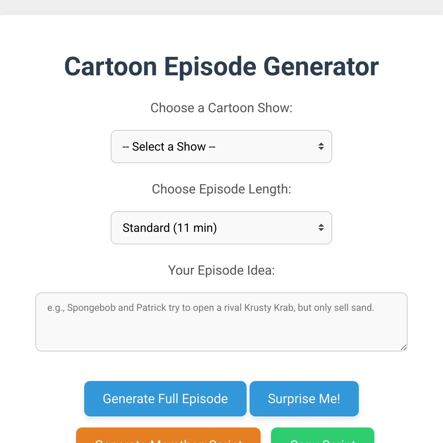Click the Cartoon Episode Generator heading

click(x=221, y=67)
